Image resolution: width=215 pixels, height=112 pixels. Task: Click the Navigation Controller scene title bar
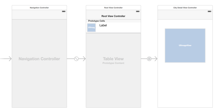coord(39,8)
